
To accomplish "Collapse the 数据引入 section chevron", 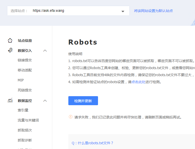I will tap(45, 51).
